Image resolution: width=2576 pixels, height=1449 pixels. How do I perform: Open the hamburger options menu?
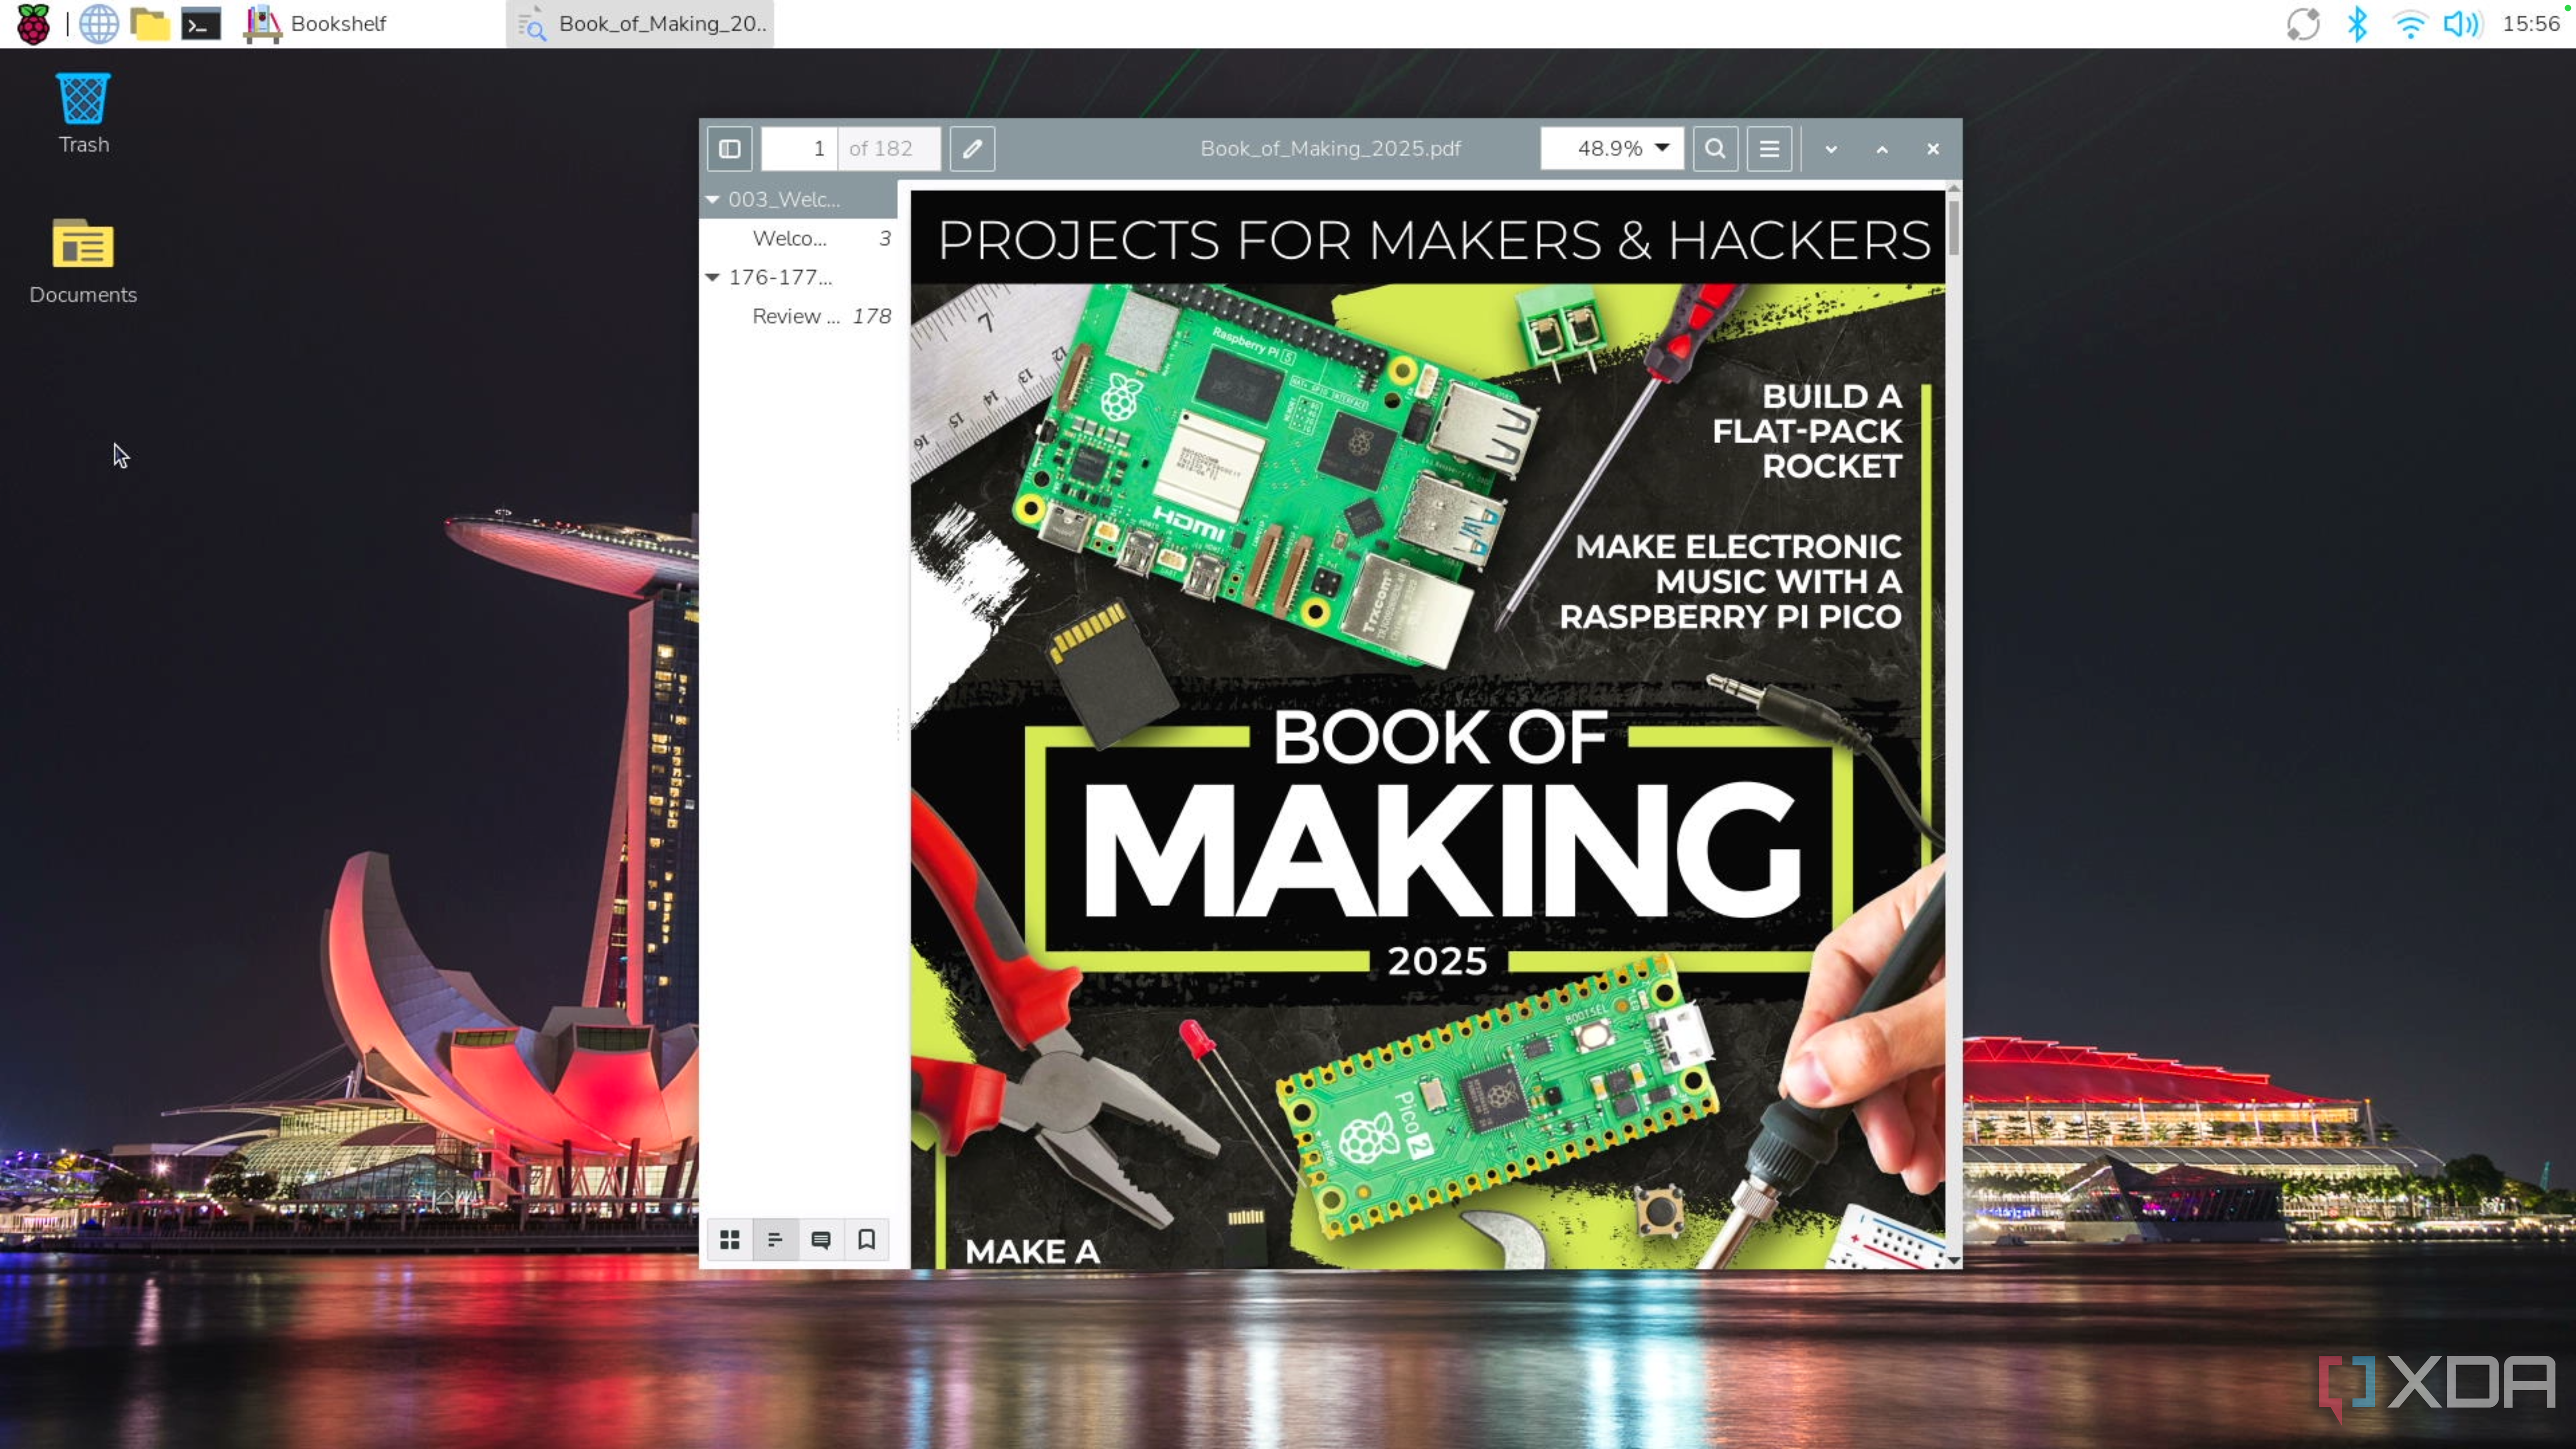click(1769, 148)
